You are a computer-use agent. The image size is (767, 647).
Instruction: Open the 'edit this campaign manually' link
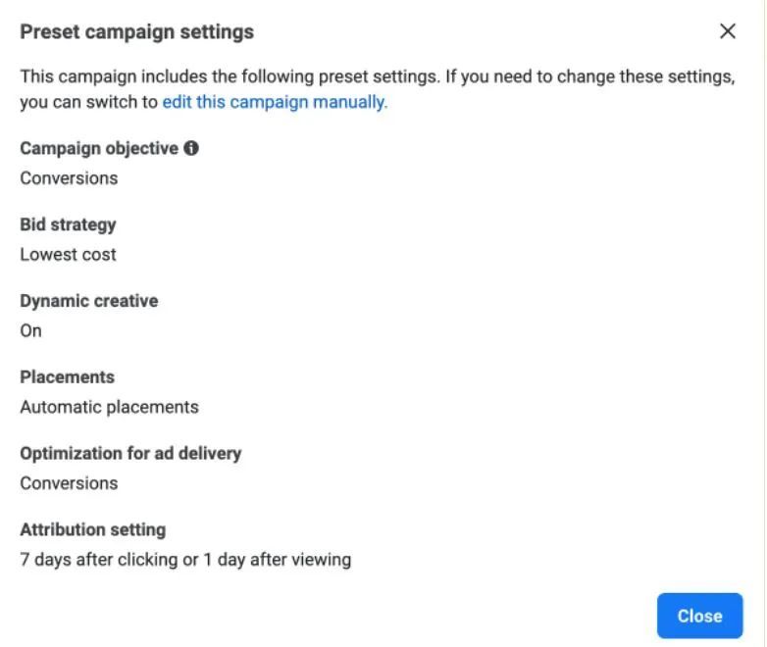[275, 102]
